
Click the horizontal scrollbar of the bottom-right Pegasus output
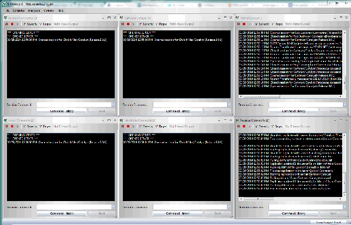[290, 199]
